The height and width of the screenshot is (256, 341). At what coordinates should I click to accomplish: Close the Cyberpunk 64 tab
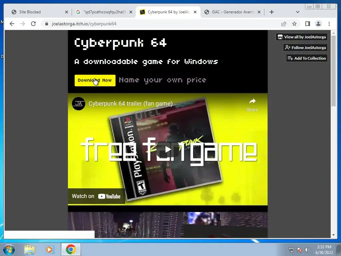tap(195, 12)
